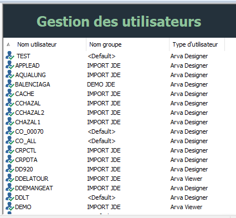The width and height of the screenshot is (236, 218).
Task: Select the DDELATOUR user name
Action: click(x=32, y=179)
